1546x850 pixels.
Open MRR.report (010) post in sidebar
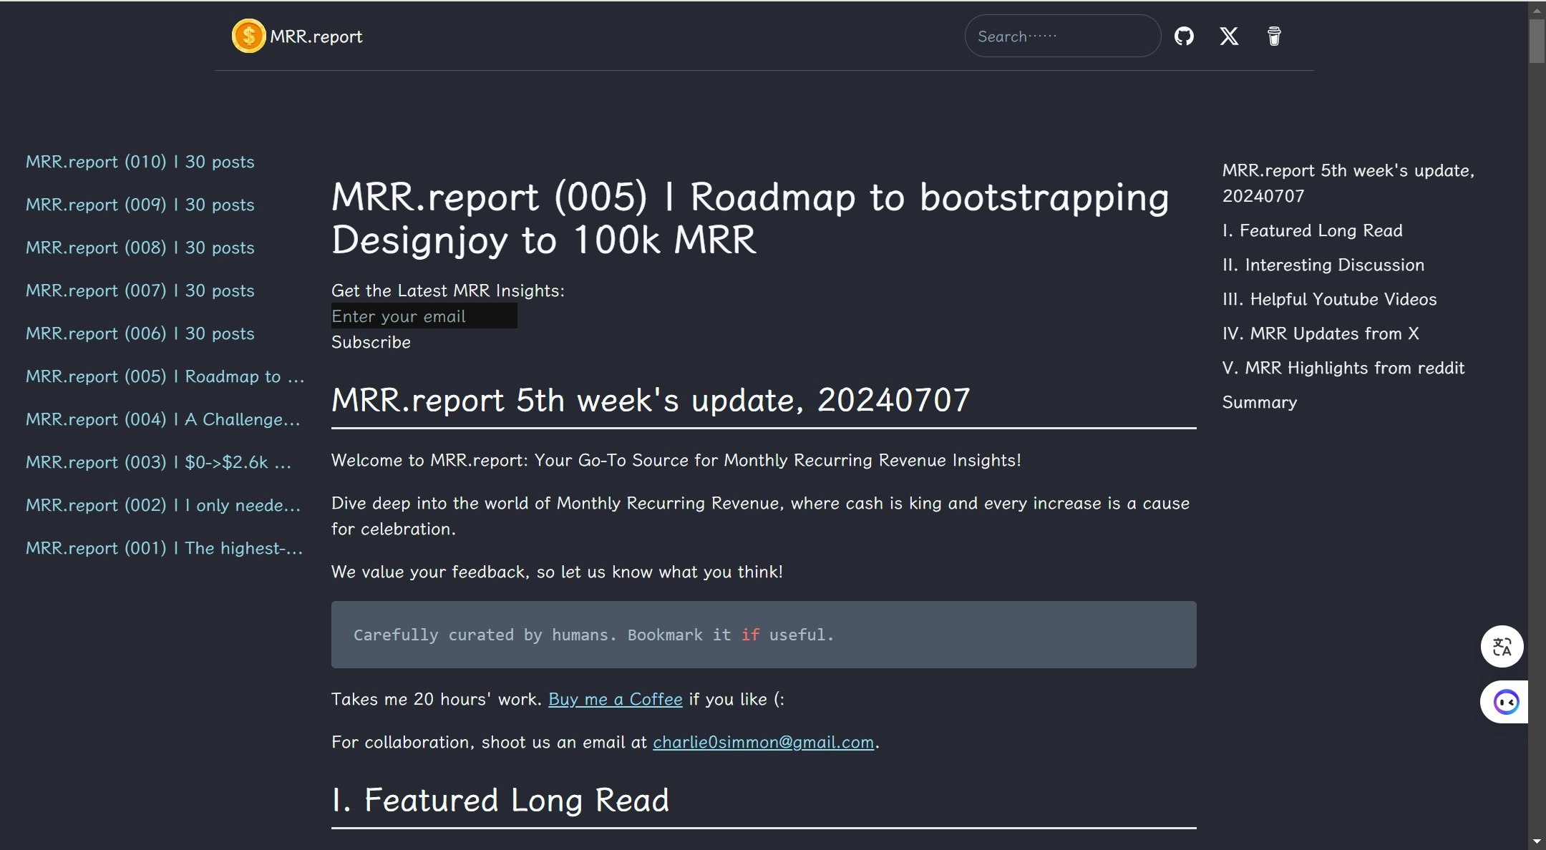pos(140,162)
